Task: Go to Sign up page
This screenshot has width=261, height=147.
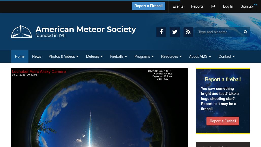Action: pos(247,6)
